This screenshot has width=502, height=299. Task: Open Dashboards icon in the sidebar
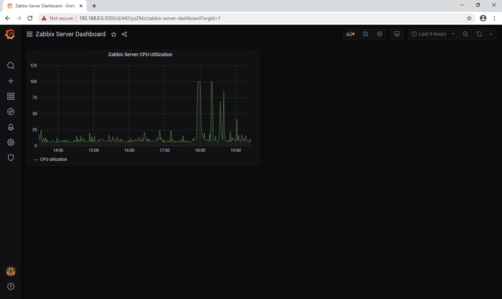point(11,96)
